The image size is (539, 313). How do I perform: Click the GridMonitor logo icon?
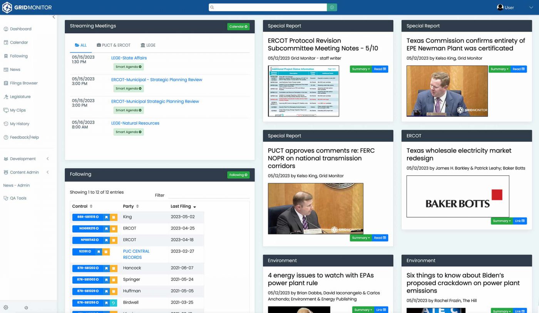pyautogui.click(x=7, y=7)
